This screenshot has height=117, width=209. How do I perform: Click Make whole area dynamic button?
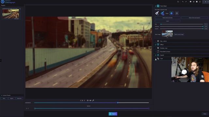195,18
